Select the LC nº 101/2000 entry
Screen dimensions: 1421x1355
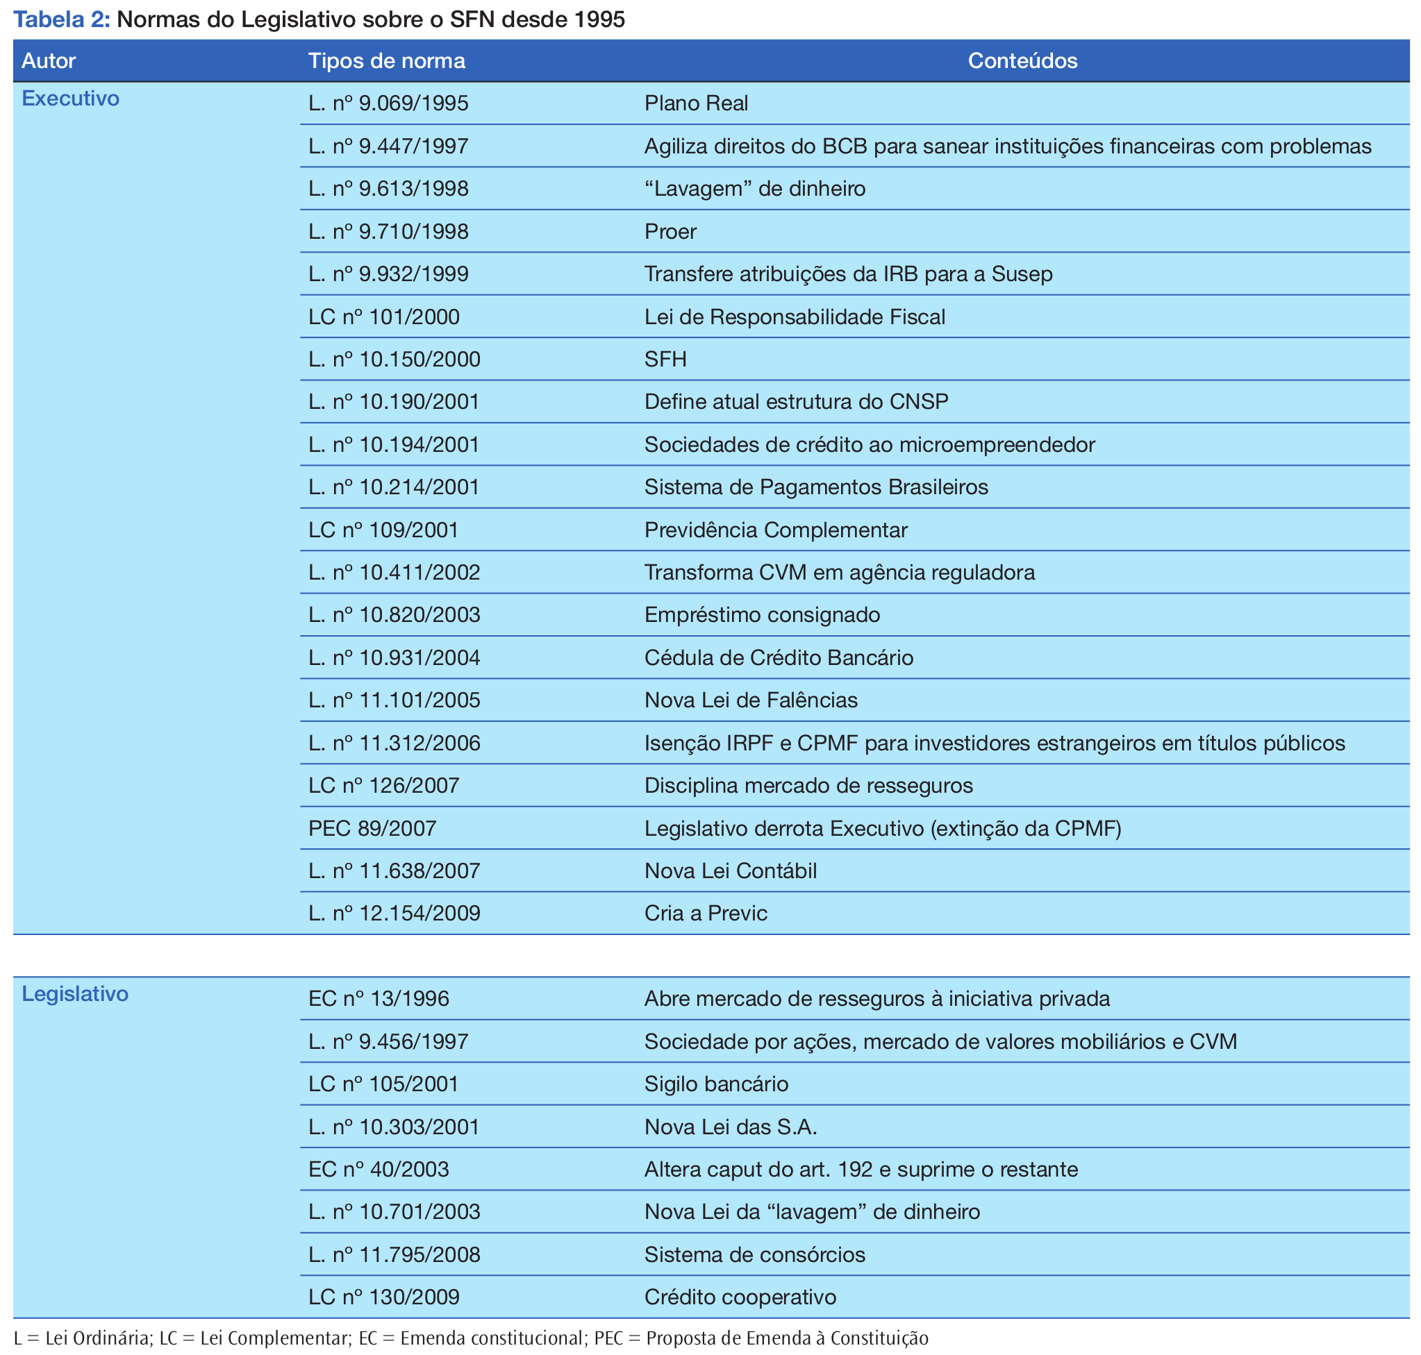tap(384, 317)
